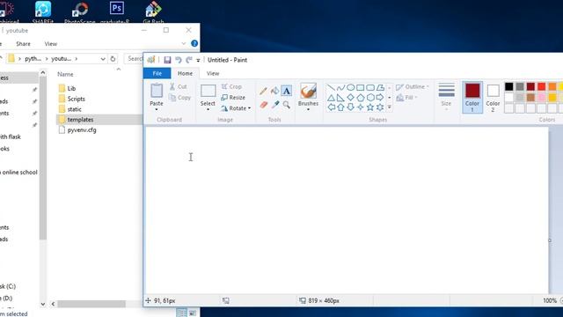
Task: Switch to the Home tab in Paint
Action: pyautogui.click(x=185, y=73)
